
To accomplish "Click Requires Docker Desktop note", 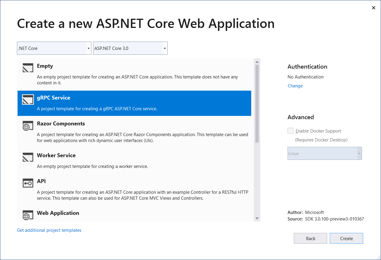I will [321, 140].
